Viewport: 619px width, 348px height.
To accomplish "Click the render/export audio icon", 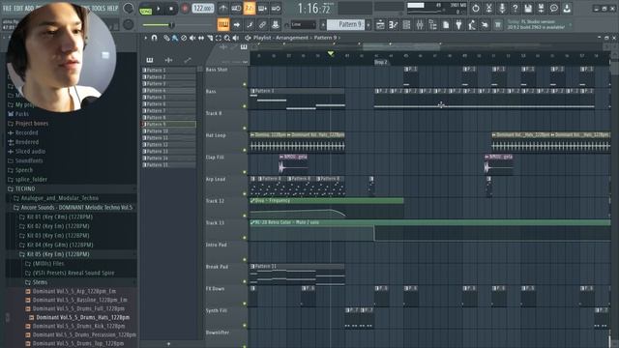I will (x=541, y=9).
